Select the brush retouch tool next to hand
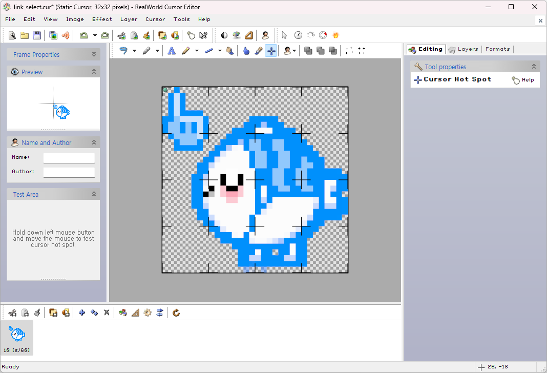The height and width of the screenshot is (373, 547). [x=259, y=51]
